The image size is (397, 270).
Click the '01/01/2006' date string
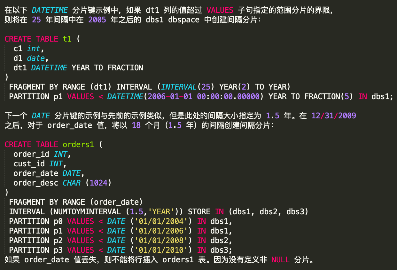pos(161,231)
